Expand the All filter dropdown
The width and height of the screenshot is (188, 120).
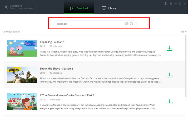pos(184,32)
